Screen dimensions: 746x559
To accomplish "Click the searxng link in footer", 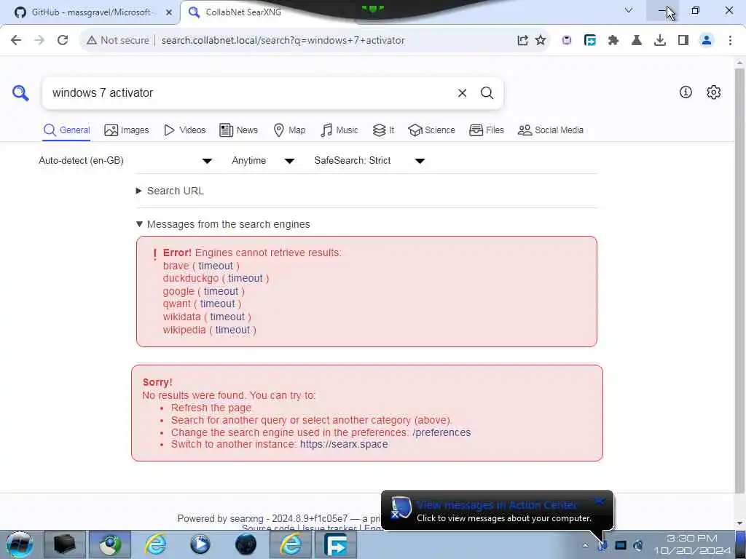I will pos(246,518).
